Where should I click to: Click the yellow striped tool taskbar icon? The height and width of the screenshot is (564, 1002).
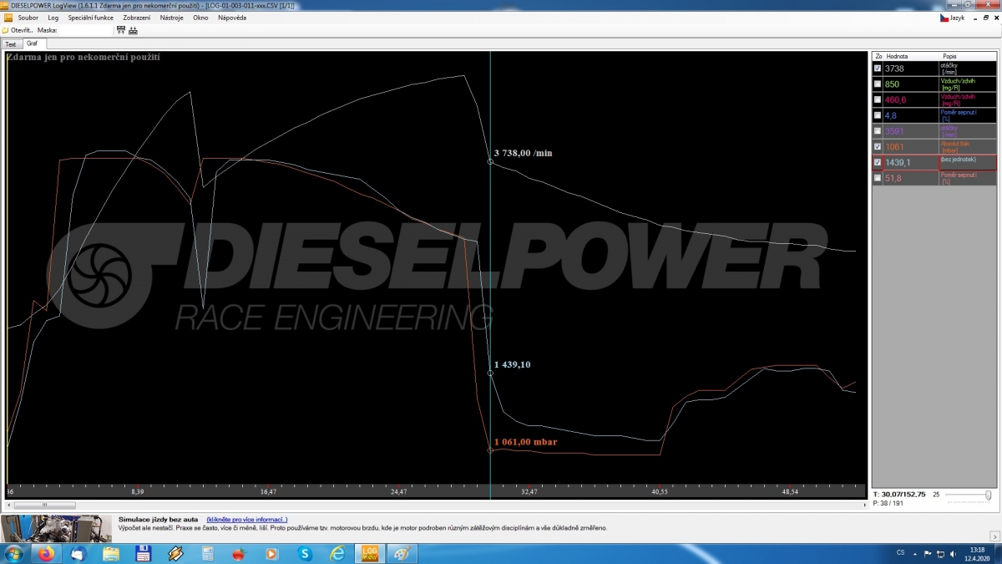click(175, 553)
